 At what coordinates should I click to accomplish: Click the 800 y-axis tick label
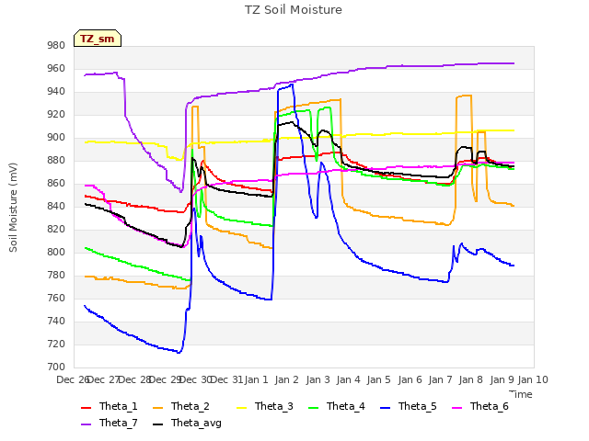pyautogui.click(x=56, y=253)
